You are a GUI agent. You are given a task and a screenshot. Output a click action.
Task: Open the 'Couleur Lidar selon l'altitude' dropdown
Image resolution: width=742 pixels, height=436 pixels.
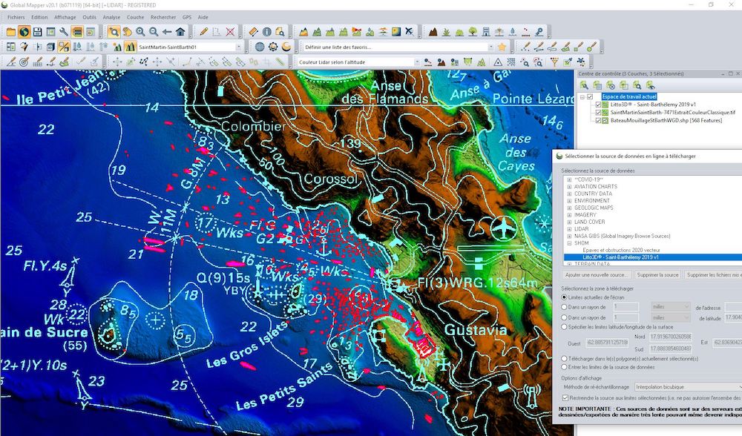pos(416,62)
